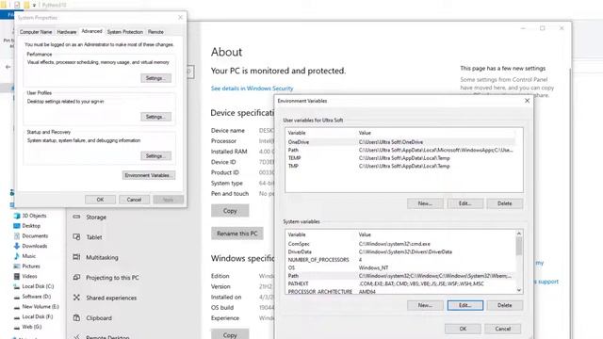Open Performance Settings button
Image resolution: width=603 pixels, height=339 pixels.
[155, 78]
